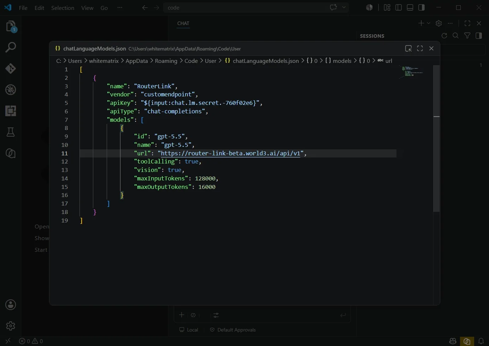Screen dimensions: 489x346
Task: Search the chat sessions
Action: pos(455,36)
